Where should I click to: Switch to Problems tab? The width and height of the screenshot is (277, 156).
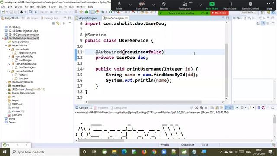(101, 108)
